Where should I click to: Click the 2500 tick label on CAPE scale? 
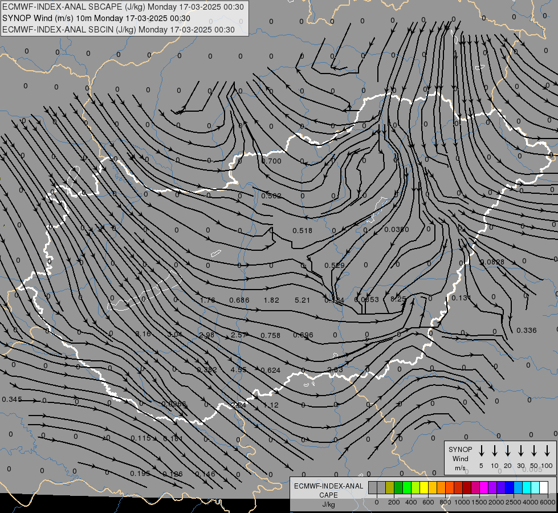click(x=513, y=502)
